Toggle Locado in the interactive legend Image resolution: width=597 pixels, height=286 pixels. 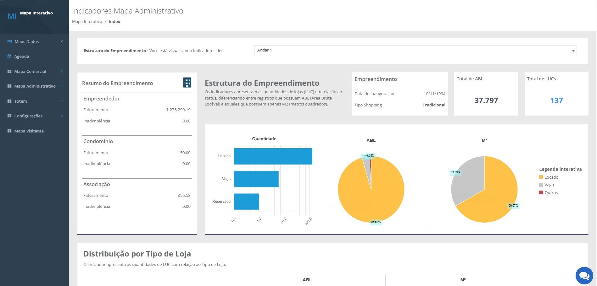coord(551,177)
